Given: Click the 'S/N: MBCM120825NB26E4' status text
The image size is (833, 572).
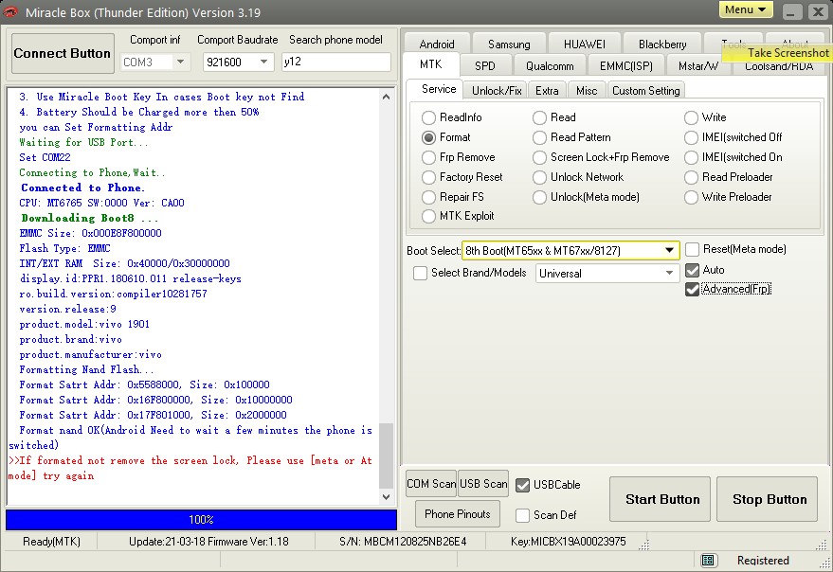Looking at the screenshot, I should [403, 542].
